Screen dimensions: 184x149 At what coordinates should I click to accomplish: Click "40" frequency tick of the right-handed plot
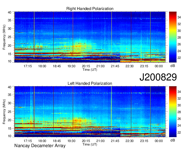coord(9,12)
